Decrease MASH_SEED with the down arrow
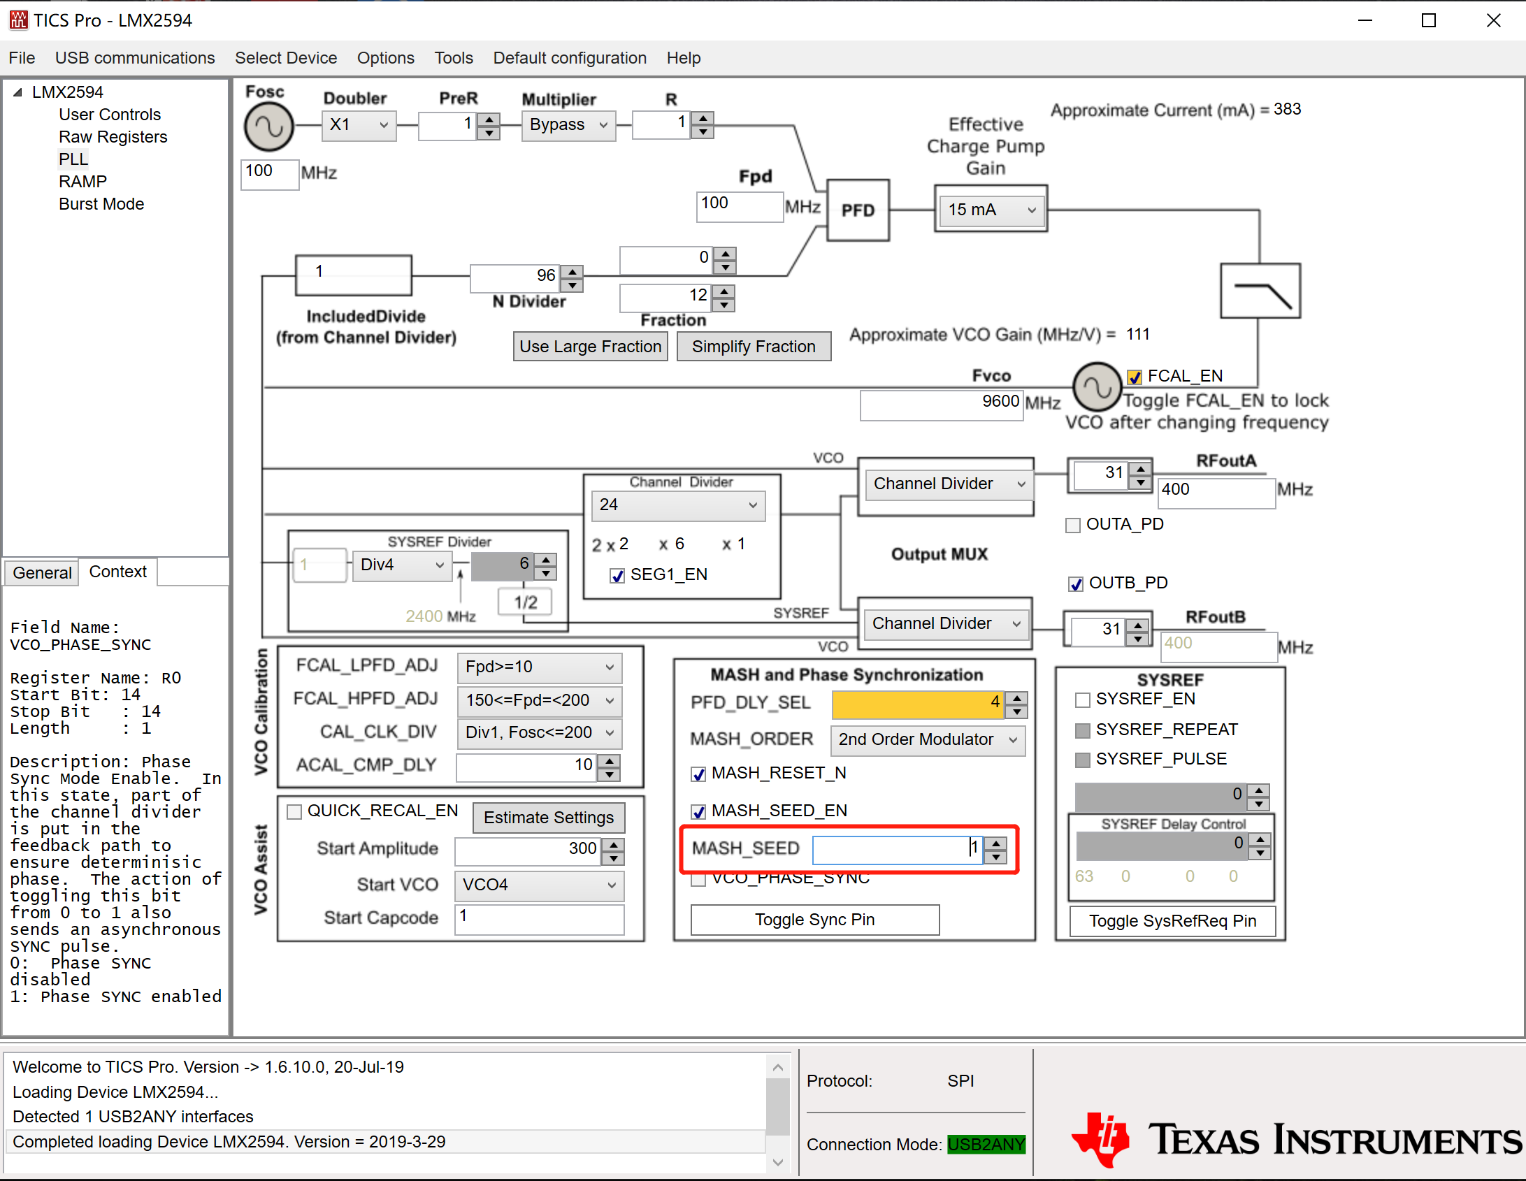1526x1181 pixels. (995, 857)
